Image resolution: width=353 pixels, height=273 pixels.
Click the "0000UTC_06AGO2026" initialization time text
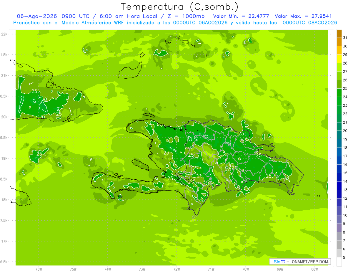[x=200, y=23]
